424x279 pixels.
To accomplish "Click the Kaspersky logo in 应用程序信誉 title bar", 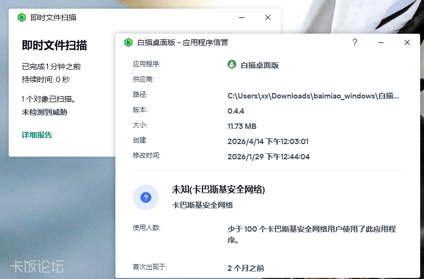I will tap(128, 42).
